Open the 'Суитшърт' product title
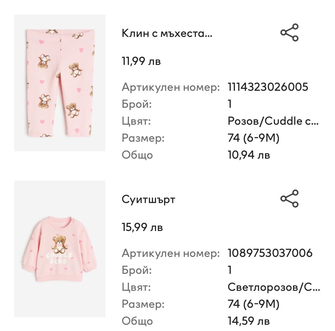Viewport: 335px width, 331px height. pos(148,199)
